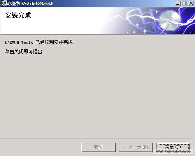The width and height of the screenshot is (195, 156).
Task: Click the 关闭(C) button to exit
Action: pyautogui.click(x=173, y=147)
